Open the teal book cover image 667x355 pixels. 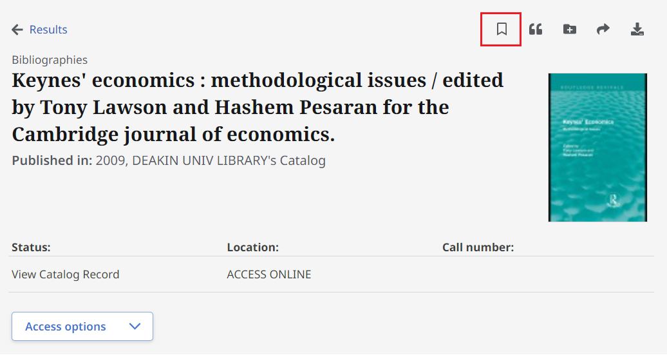(597, 148)
